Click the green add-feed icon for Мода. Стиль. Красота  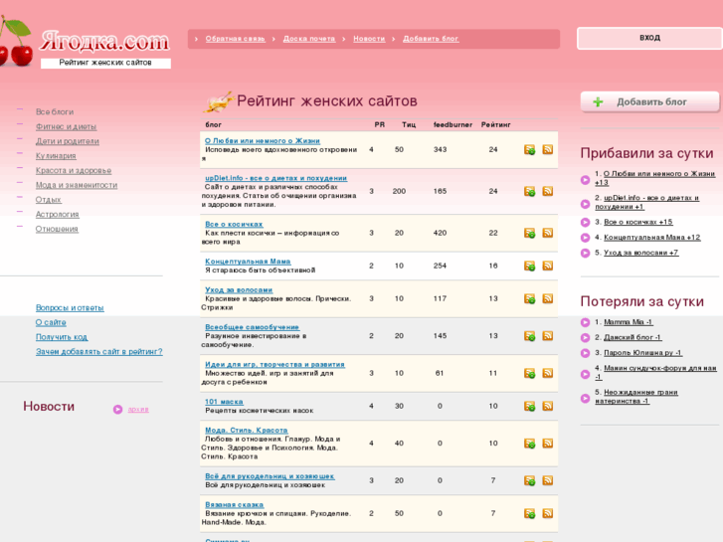coord(529,444)
